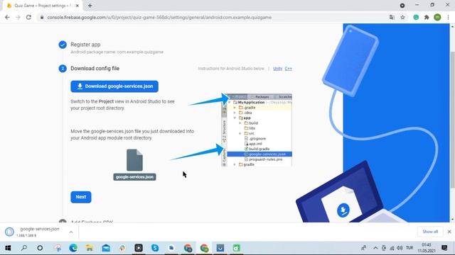This screenshot has width=455, height=255.
Task: Click the Next button
Action: (81, 197)
